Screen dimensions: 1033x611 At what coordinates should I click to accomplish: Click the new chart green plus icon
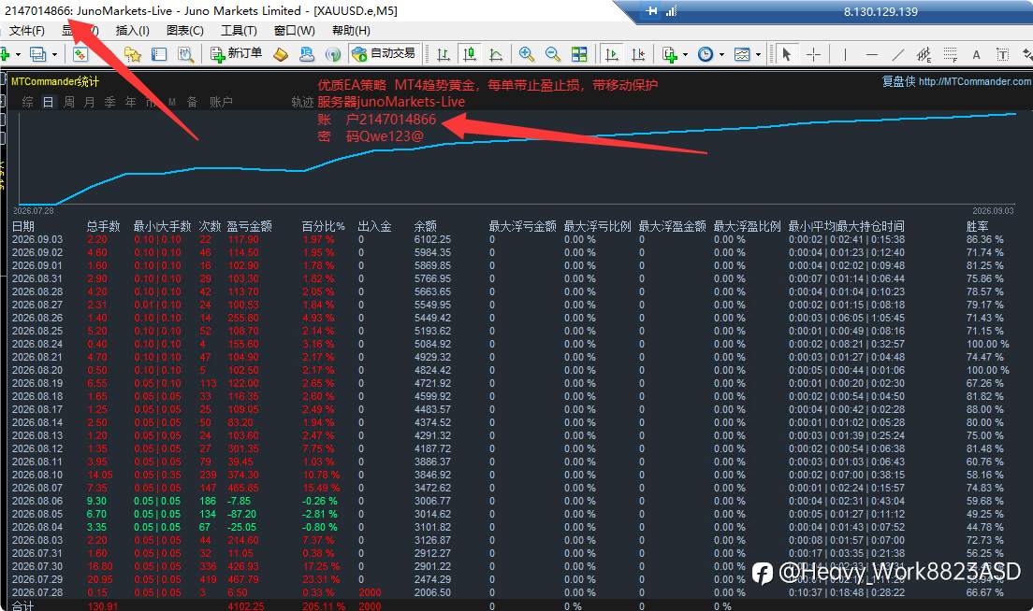4,54
